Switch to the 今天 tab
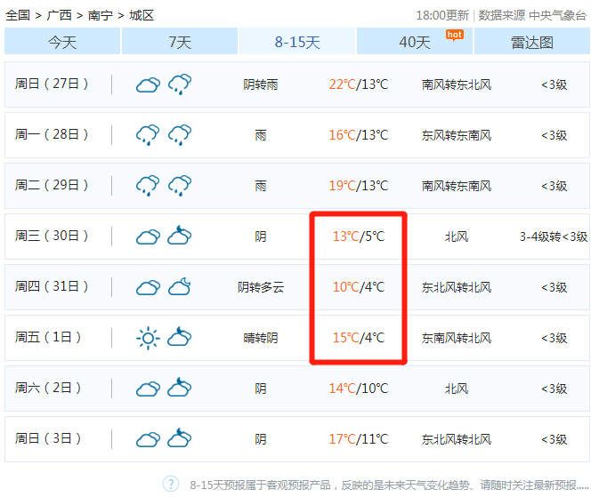This screenshot has height=497, width=591. click(x=62, y=42)
